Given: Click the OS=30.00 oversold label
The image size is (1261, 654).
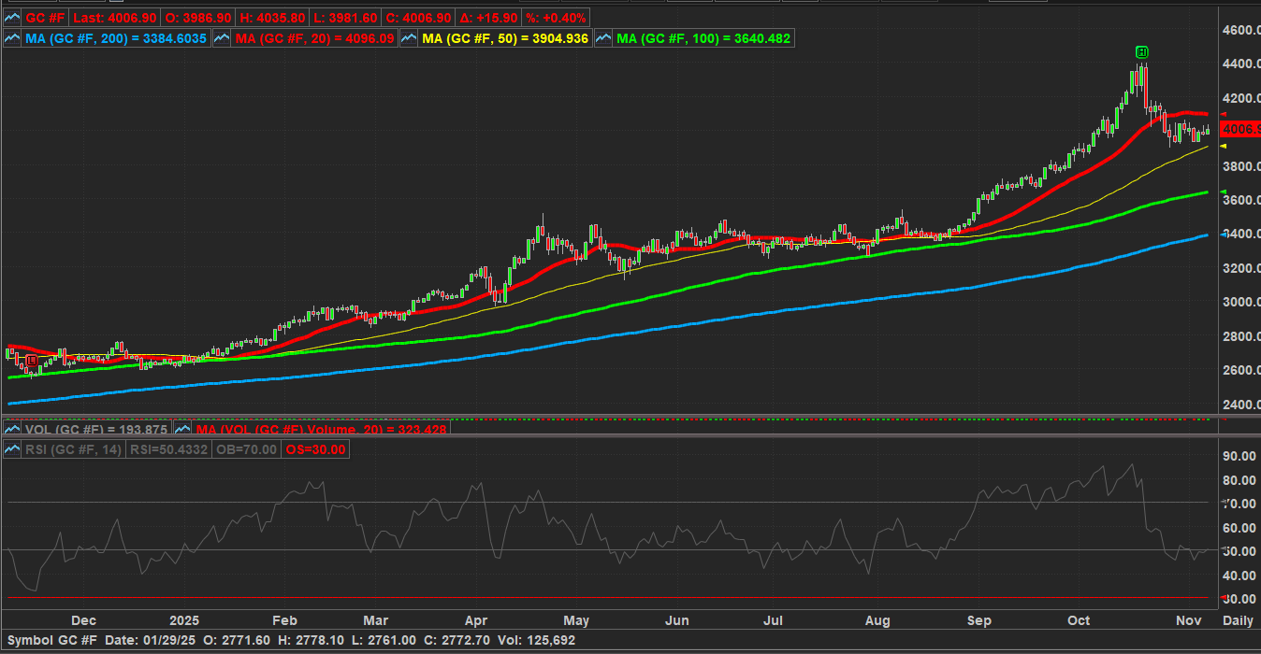Looking at the screenshot, I should (x=314, y=449).
